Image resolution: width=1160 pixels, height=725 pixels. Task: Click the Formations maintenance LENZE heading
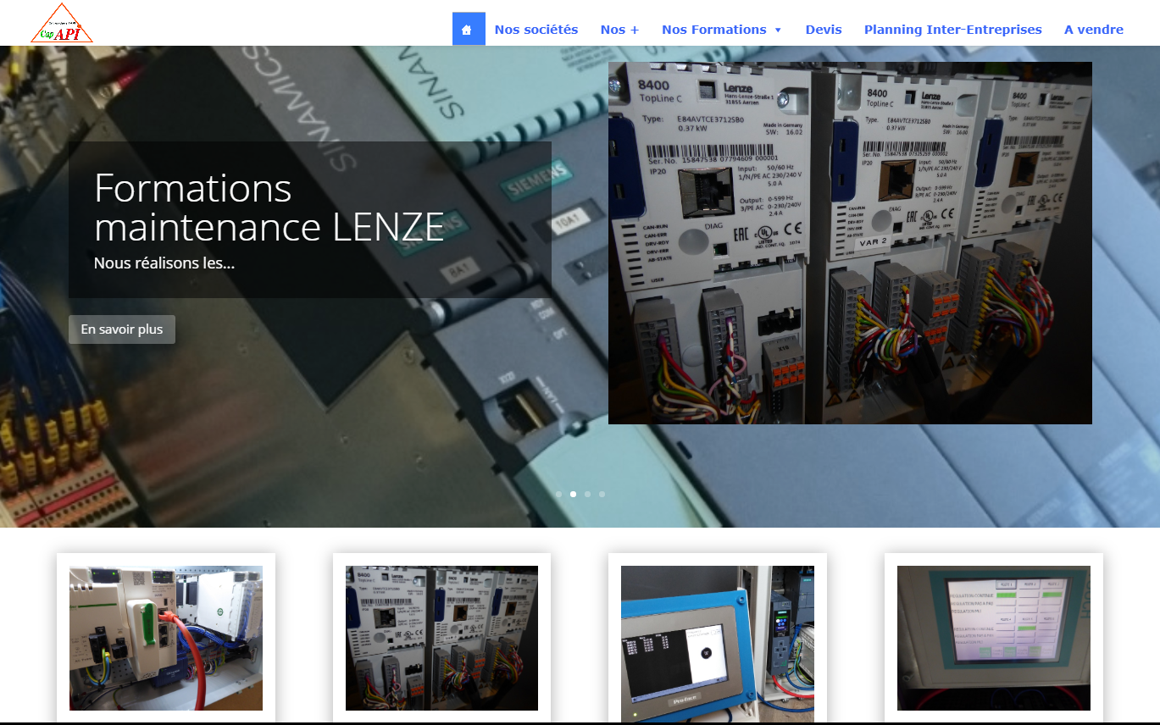point(269,208)
